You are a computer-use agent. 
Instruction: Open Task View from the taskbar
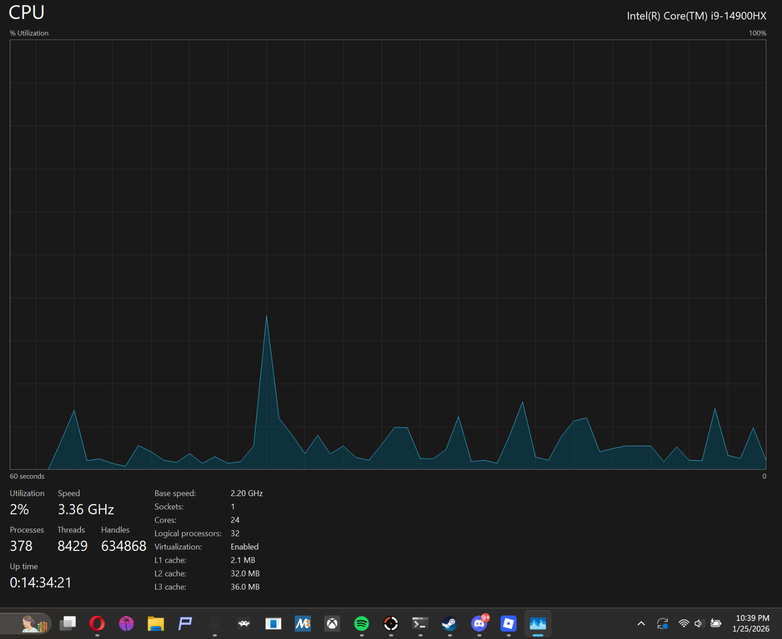[68, 623]
